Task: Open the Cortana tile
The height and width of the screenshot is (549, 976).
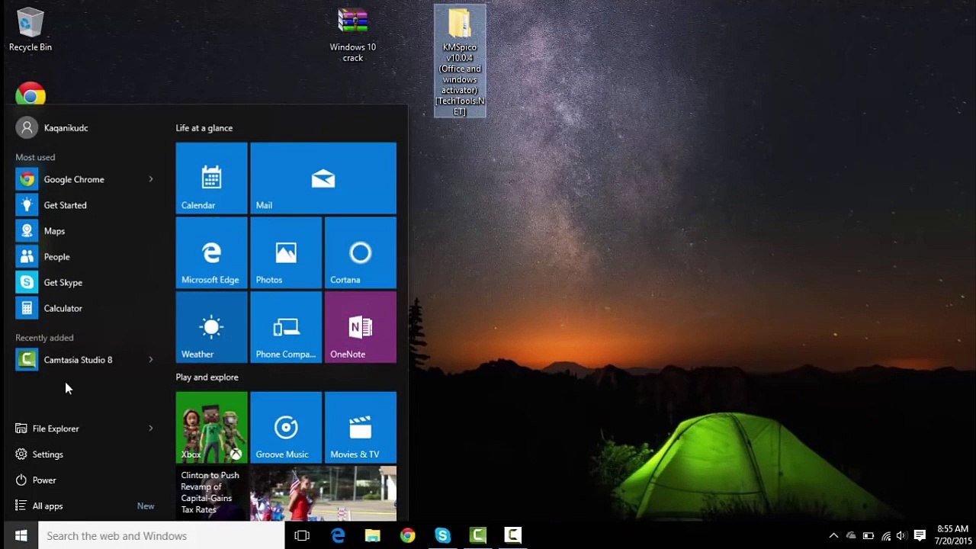Action: pos(361,252)
